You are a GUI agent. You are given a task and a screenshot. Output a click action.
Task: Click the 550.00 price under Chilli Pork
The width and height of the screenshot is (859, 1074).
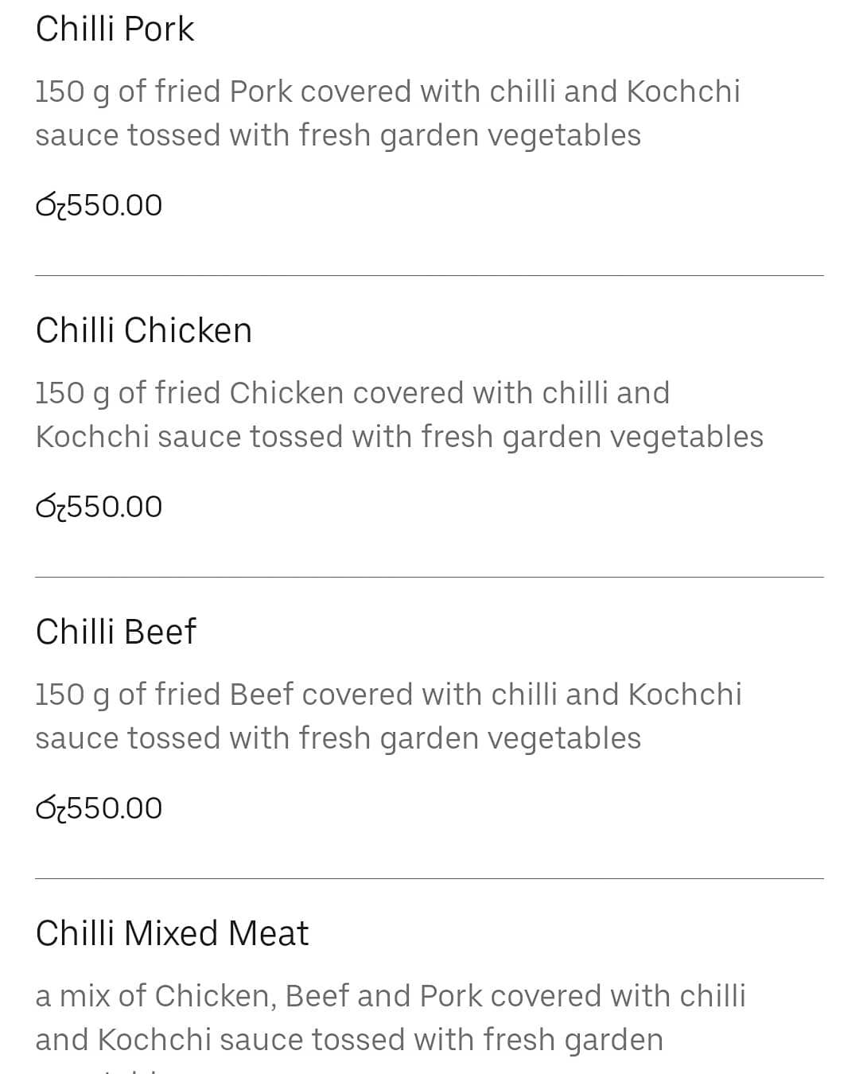115,205
